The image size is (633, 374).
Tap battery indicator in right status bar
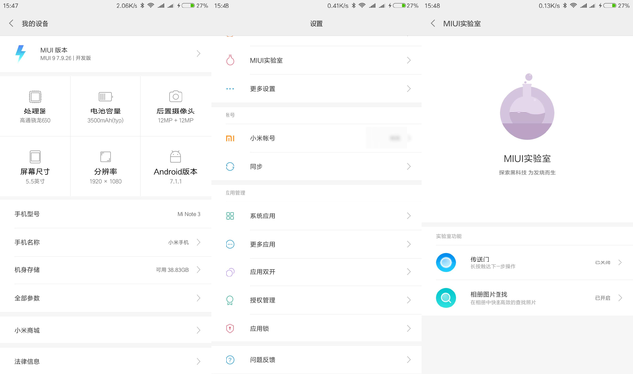(x=610, y=6)
